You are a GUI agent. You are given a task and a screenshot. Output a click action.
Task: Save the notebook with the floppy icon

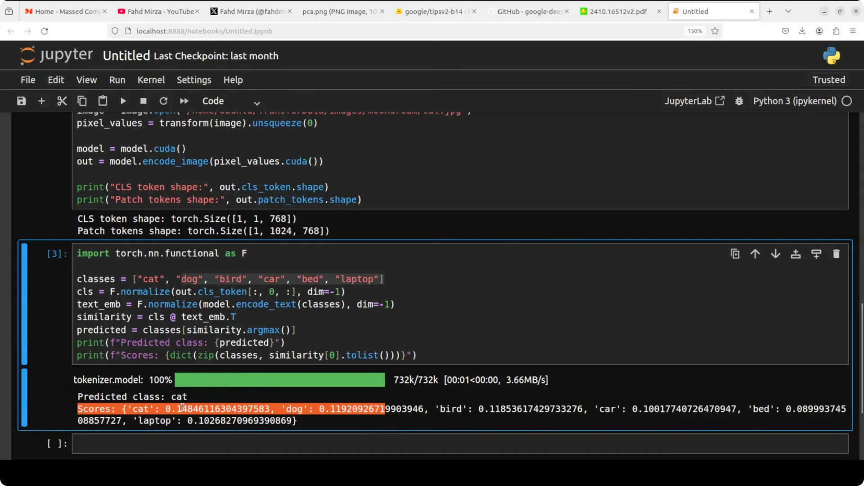(x=21, y=101)
